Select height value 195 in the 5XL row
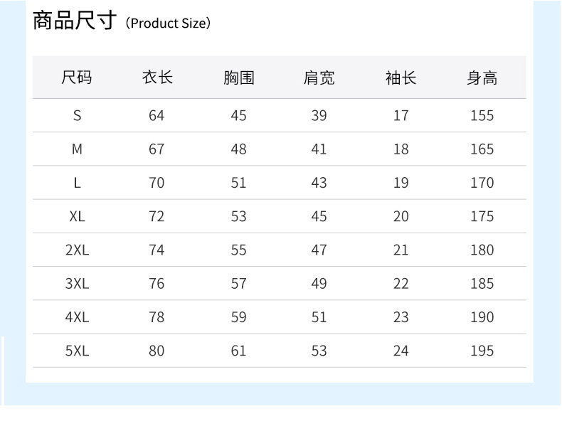 coord(482,351)
